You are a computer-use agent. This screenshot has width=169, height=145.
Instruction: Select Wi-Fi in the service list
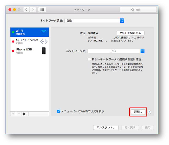pos(29,32)
